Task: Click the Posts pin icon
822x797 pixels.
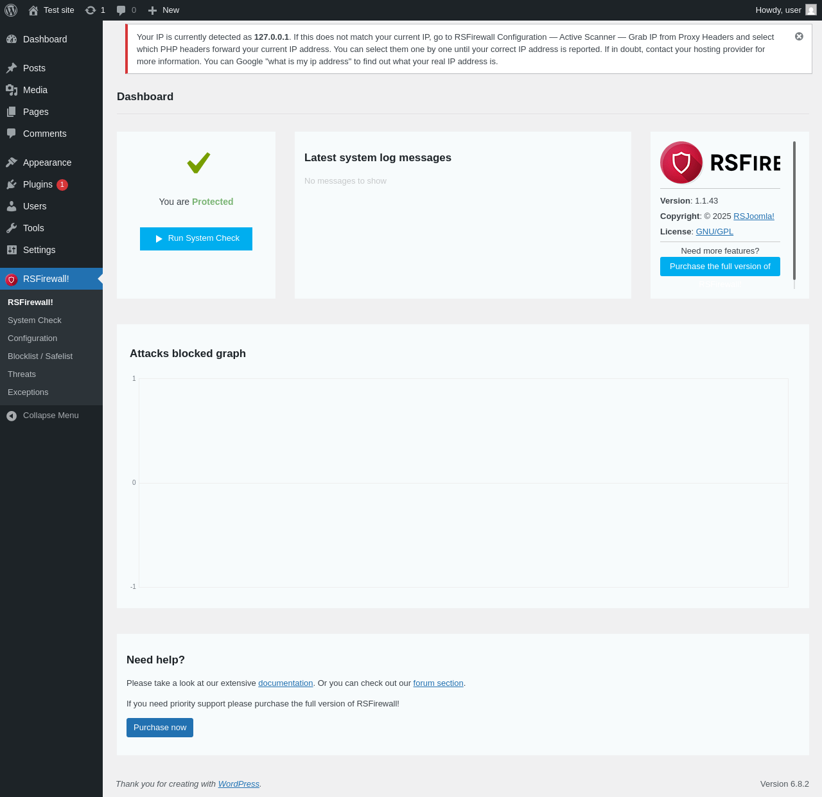Action: tap(12, 68)
